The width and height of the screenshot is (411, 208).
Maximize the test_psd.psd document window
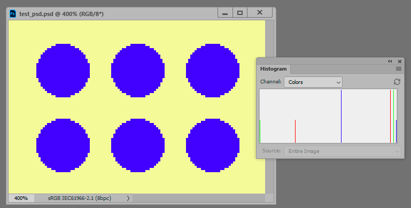pos(239,13)
